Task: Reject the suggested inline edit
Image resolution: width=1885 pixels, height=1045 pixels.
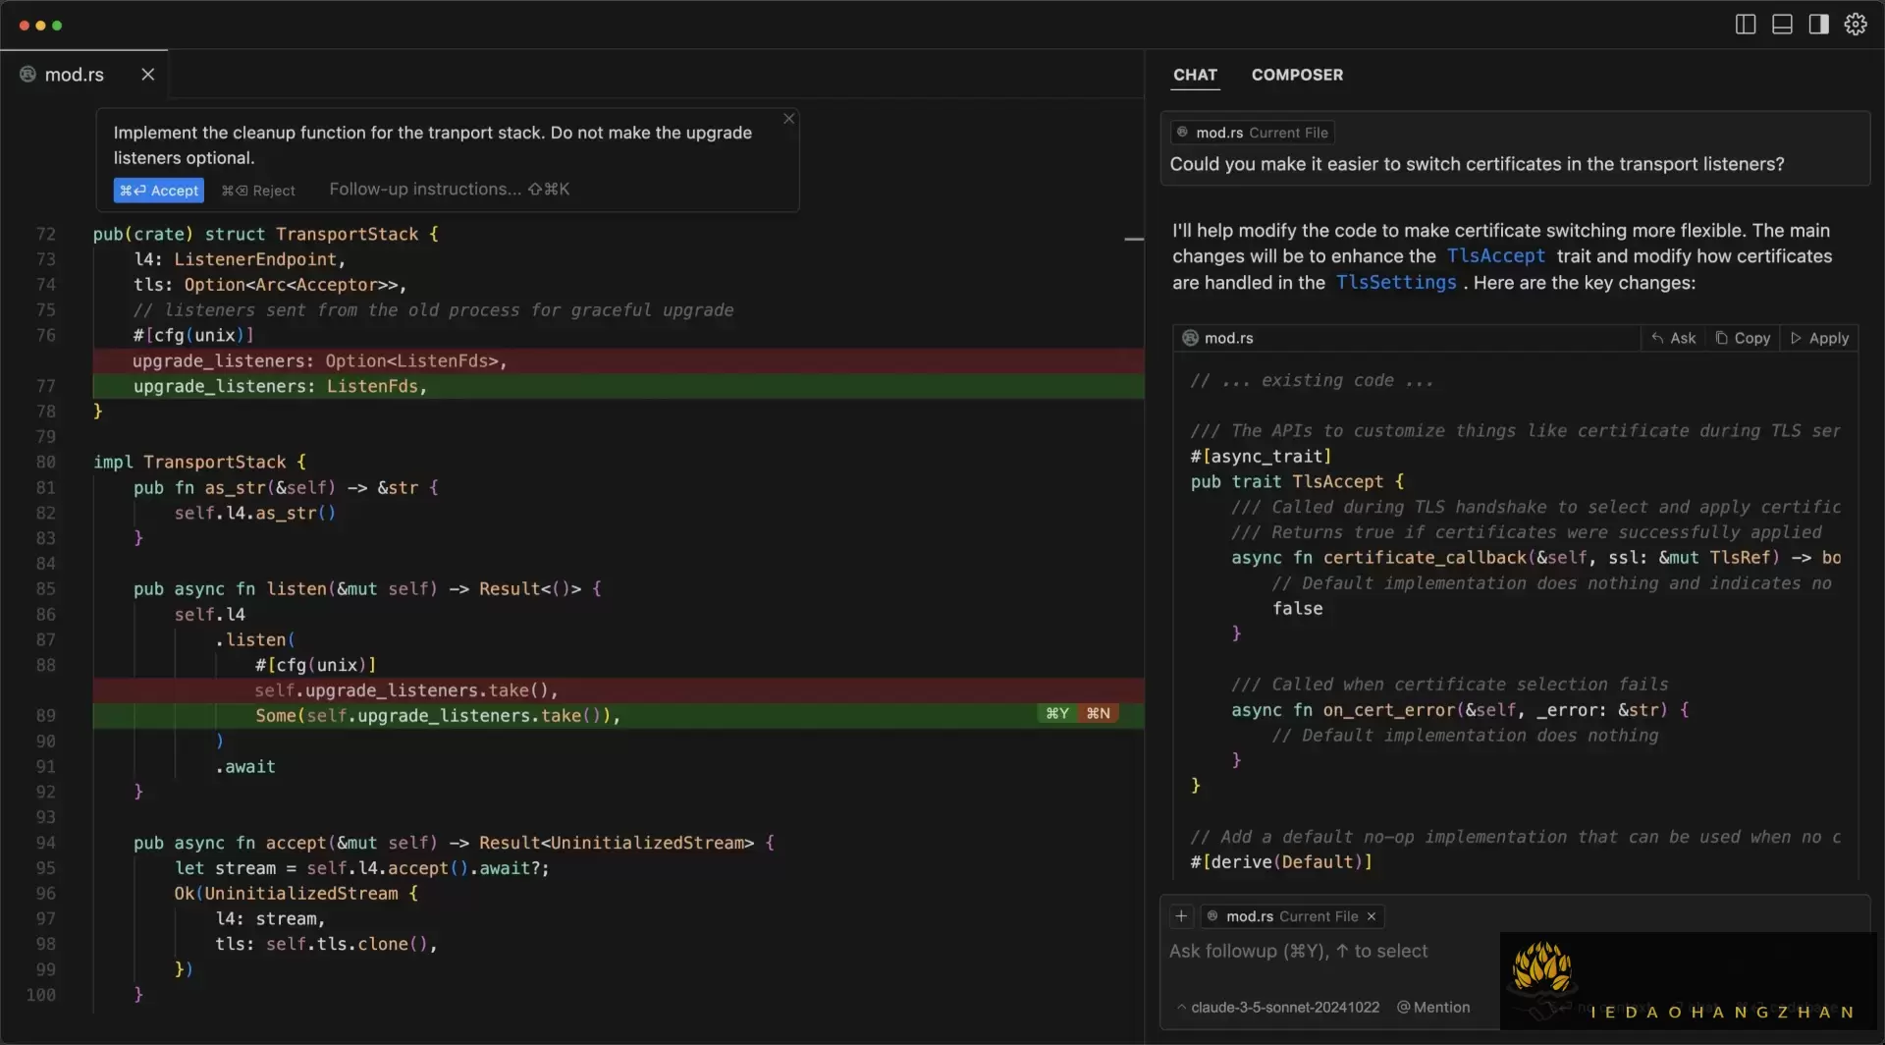Action: [x=258, y=191]
